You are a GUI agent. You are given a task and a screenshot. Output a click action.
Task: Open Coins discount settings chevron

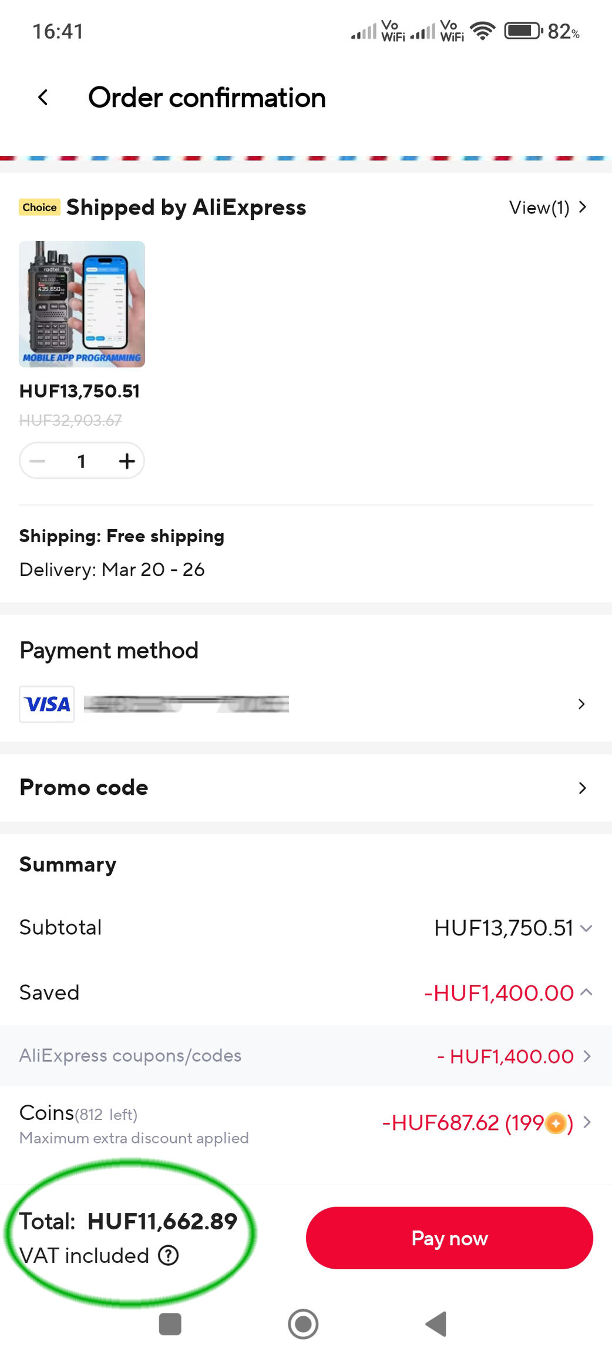click(x=586, y=1122)
